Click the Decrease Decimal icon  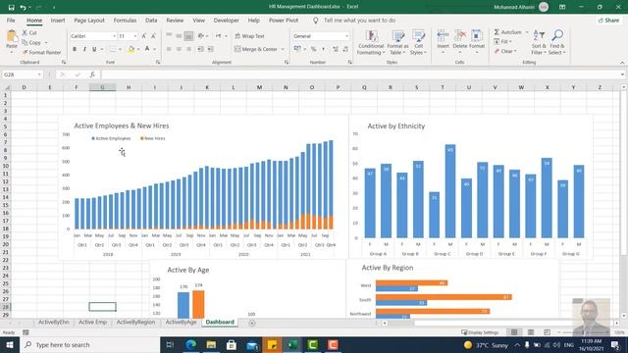345,49
